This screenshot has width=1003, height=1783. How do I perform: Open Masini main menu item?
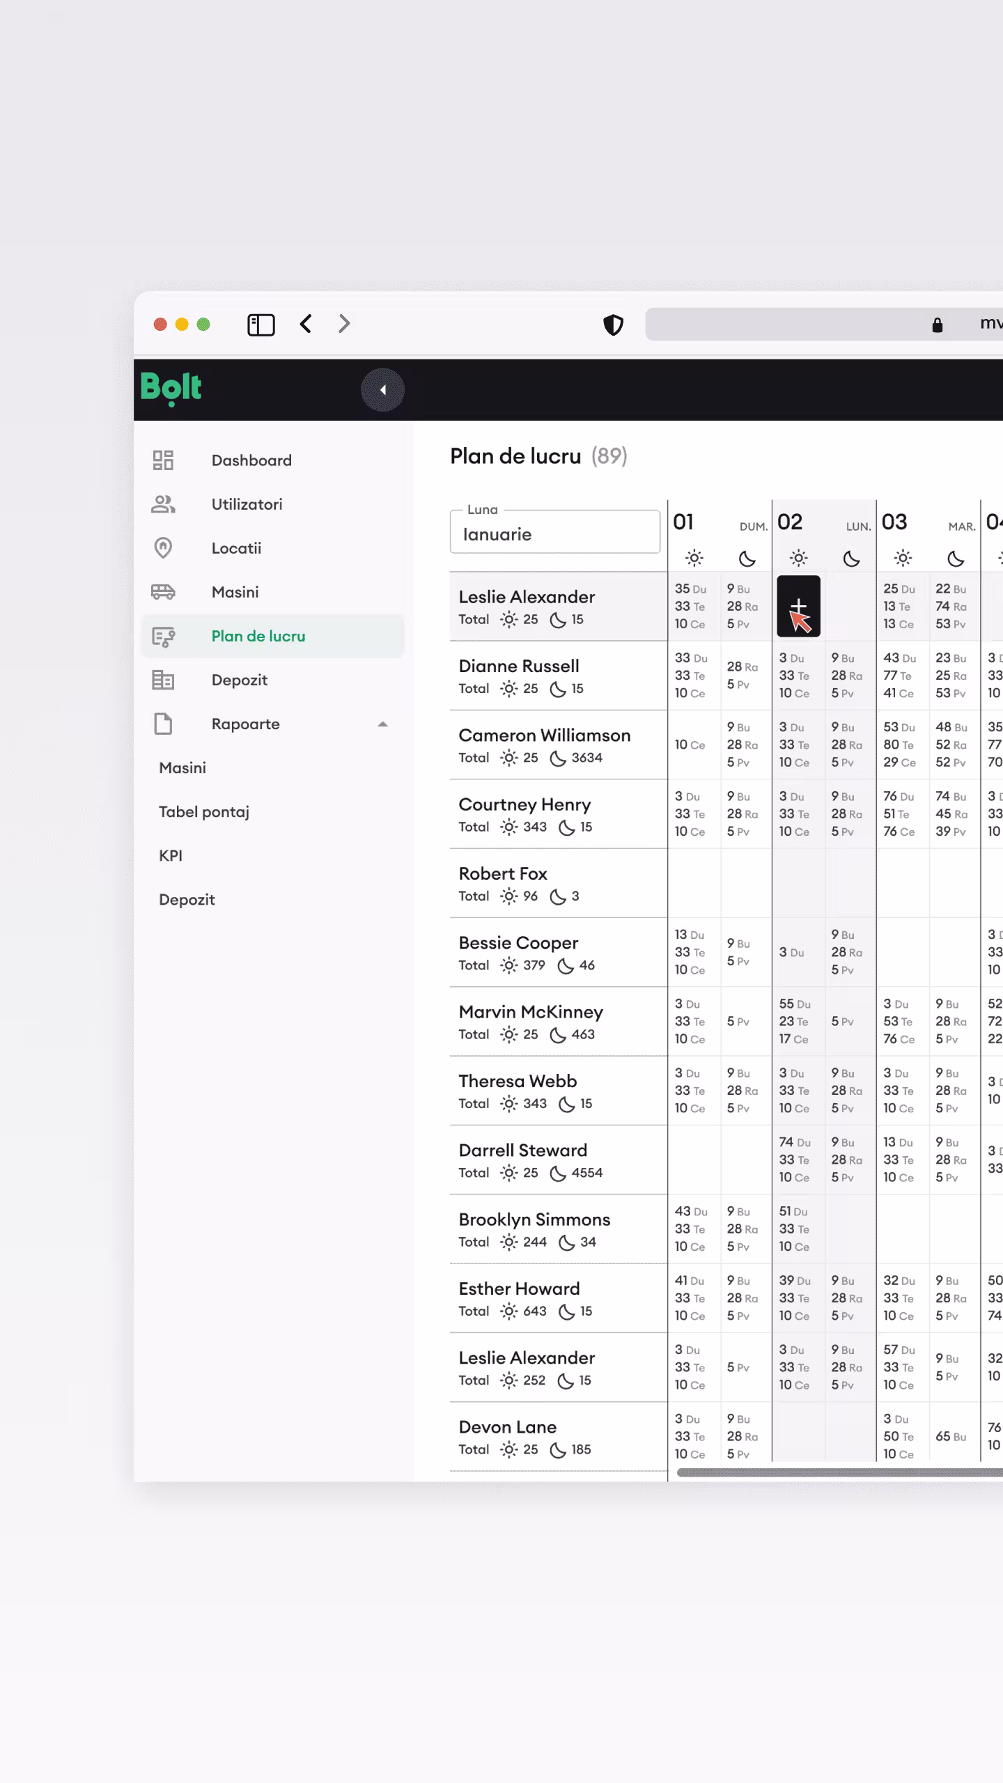272,592
